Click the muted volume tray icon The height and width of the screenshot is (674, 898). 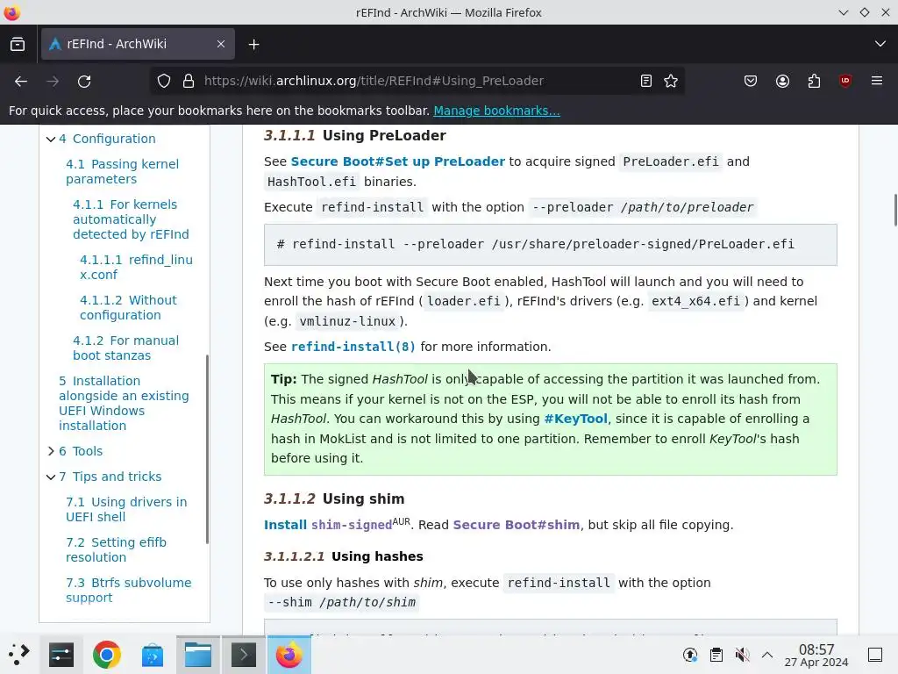coord(742,655)
